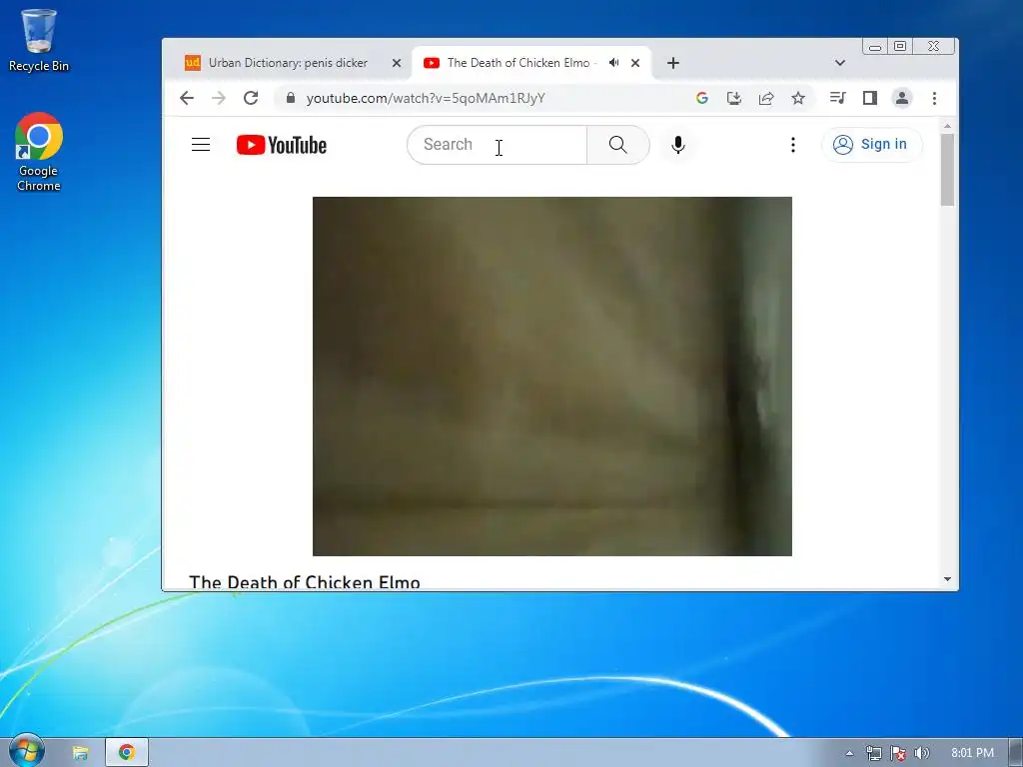Select The Death of Chicken Elmo tab

click(x=518, y=63)
